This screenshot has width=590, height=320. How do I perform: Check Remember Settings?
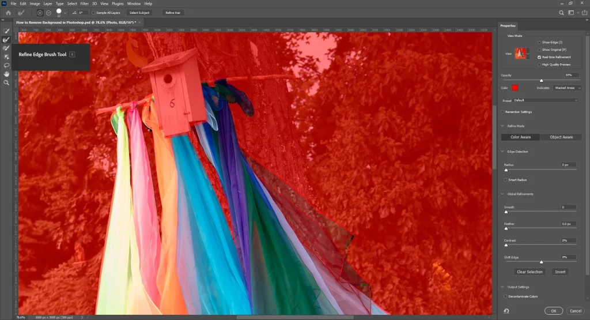tap(502, 112)
